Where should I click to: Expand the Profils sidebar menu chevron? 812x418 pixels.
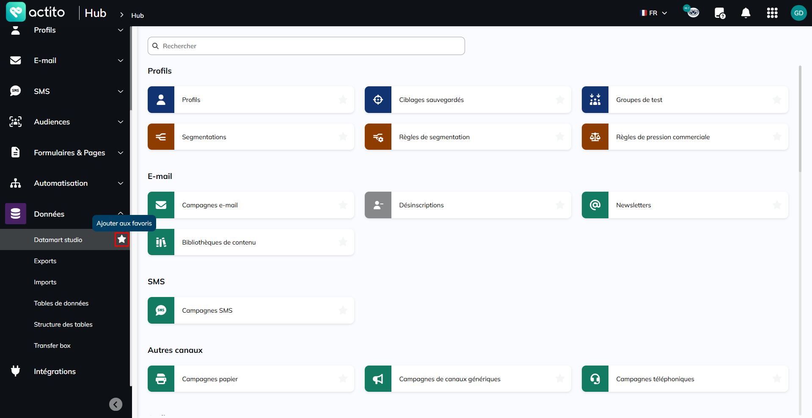(x=121, y=30)
